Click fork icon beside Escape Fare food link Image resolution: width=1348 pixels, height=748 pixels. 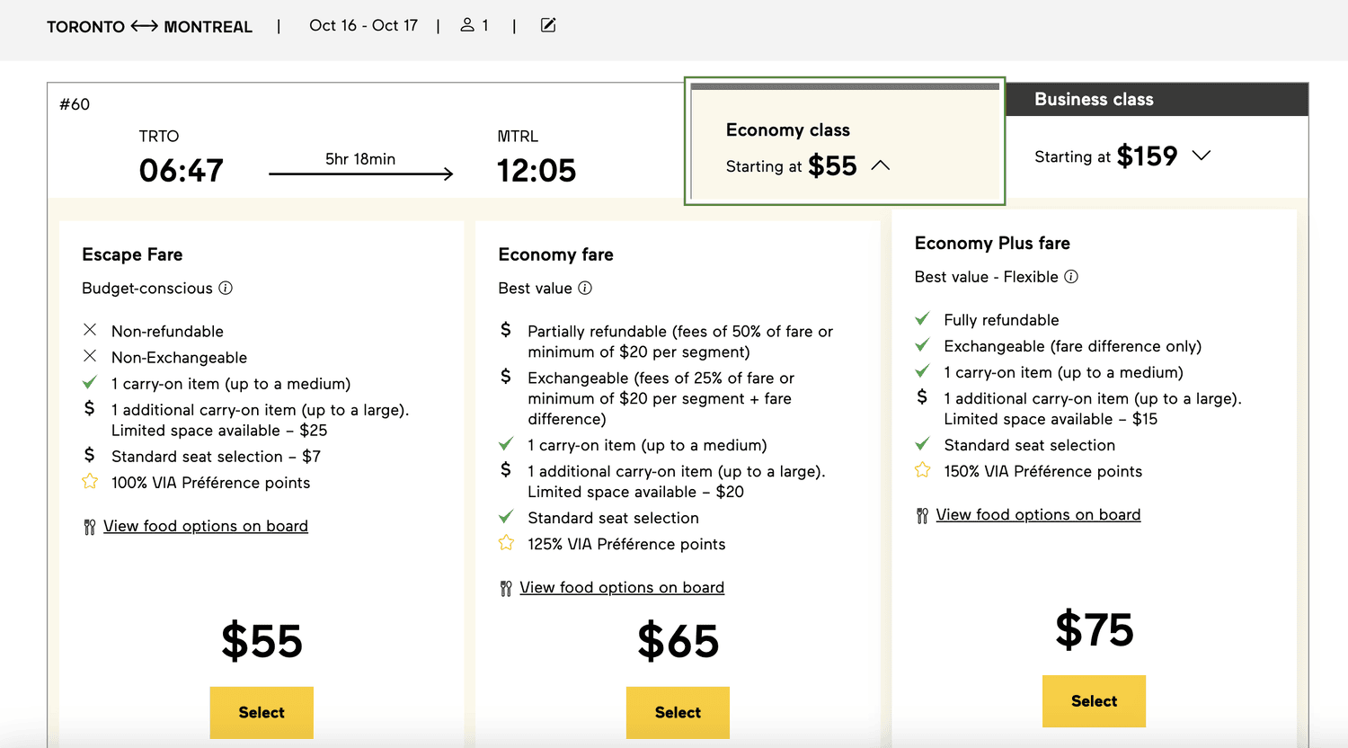coord(90,527)
